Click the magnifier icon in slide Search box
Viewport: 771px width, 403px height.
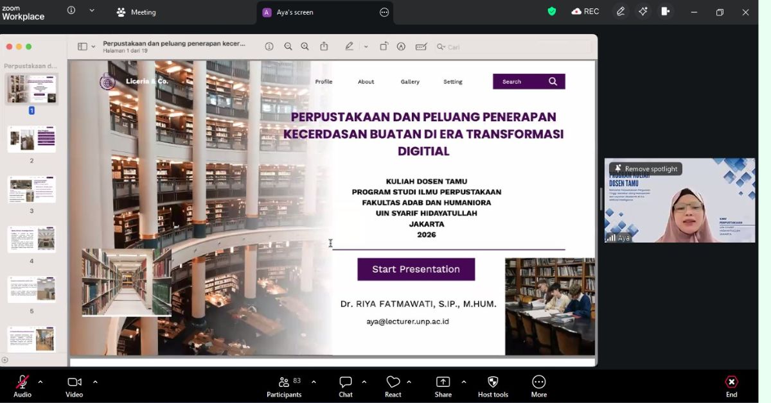(x=553, y=81)
